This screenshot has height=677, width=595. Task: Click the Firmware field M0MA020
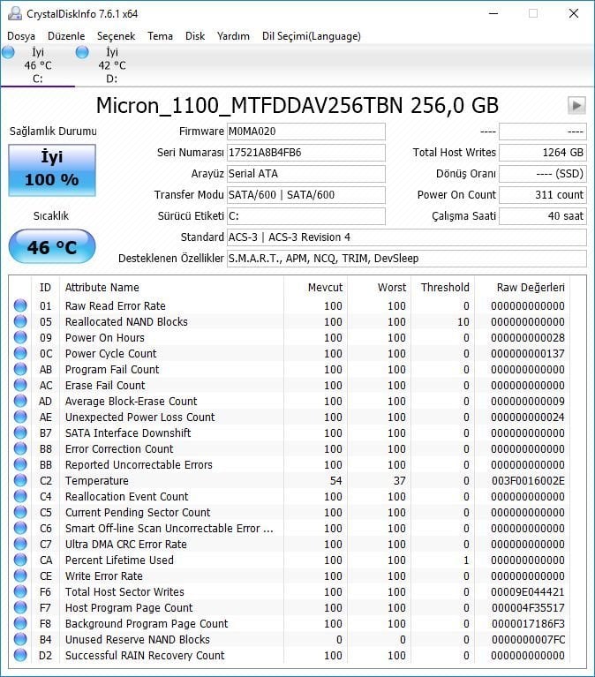tap(306, 132)
